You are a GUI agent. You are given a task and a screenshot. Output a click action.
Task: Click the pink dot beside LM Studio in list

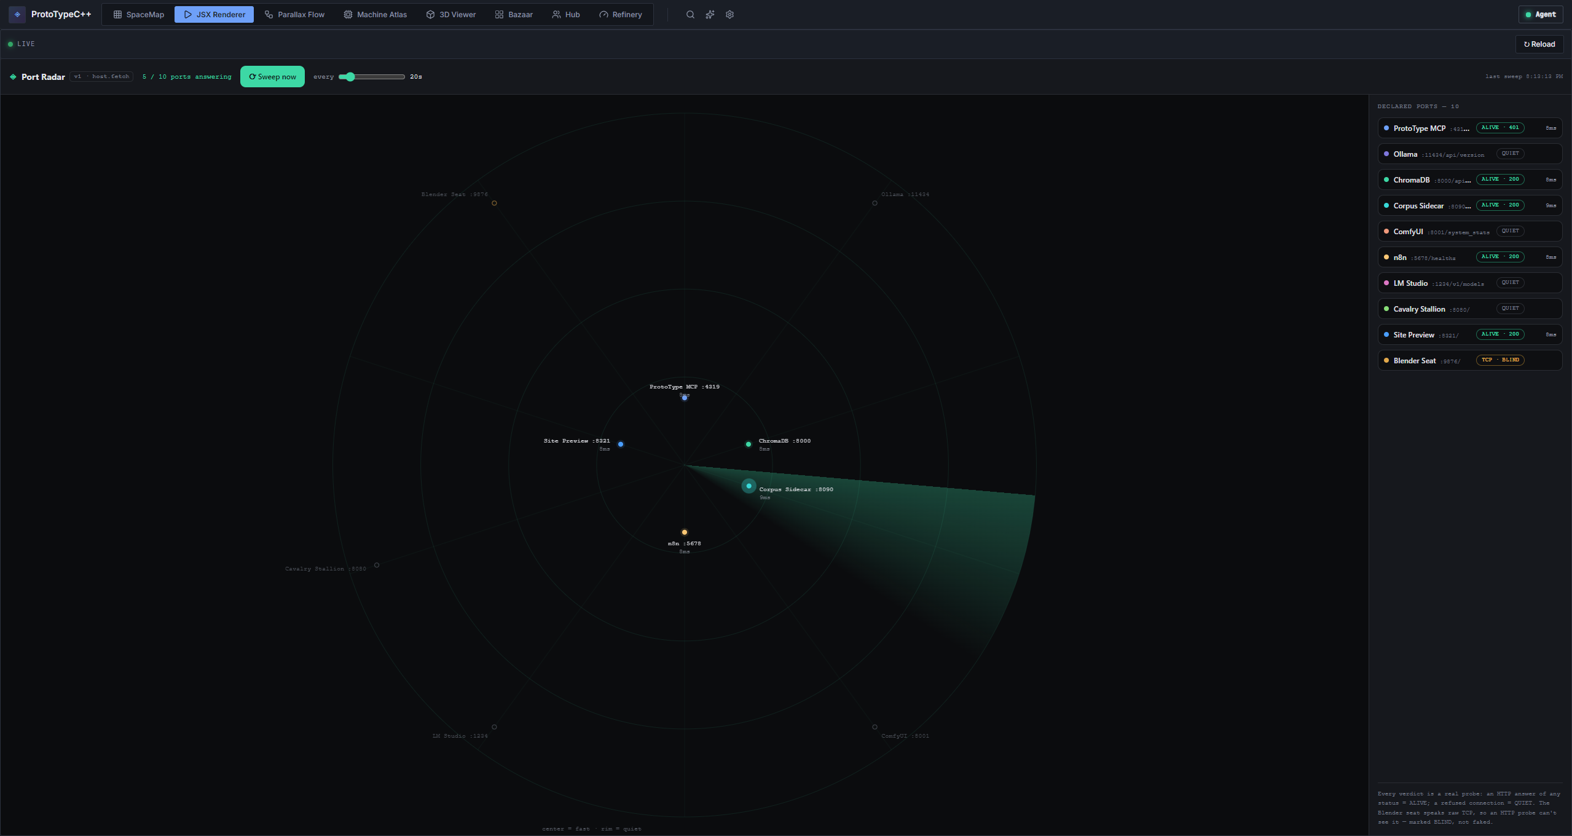coord(1386,283)
